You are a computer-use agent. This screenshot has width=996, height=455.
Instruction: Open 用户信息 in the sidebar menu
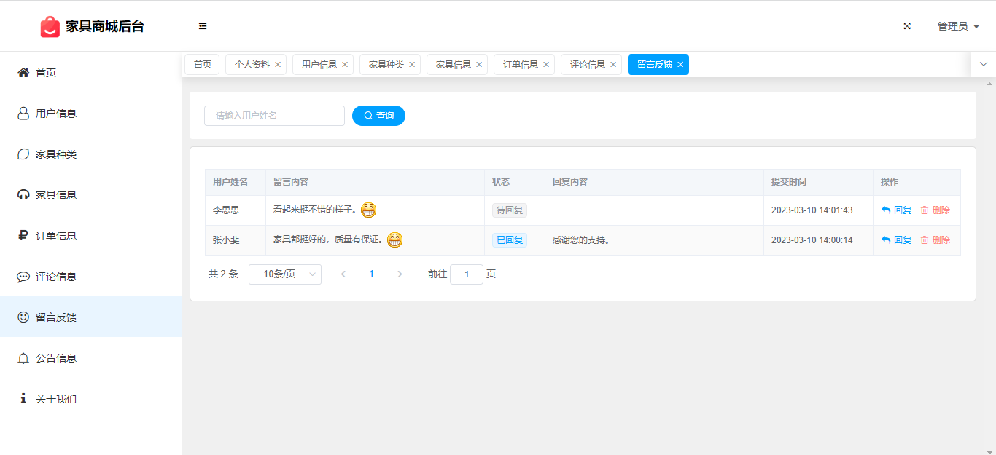click(x=56, y=114)
